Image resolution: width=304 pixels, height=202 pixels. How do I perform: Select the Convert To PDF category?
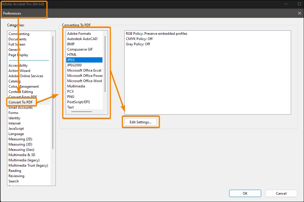click(21, 102)
